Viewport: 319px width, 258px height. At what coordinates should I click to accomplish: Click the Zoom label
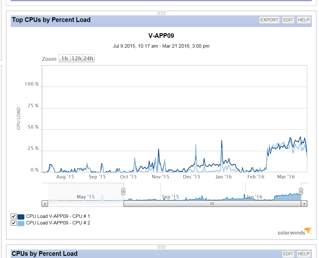click(x=49, y=59)
